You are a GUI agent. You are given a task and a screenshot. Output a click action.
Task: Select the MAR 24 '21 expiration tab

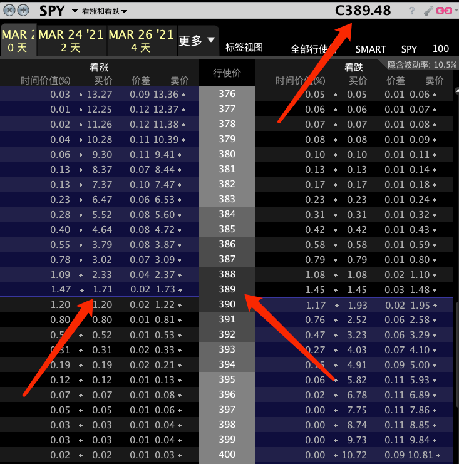71,41
